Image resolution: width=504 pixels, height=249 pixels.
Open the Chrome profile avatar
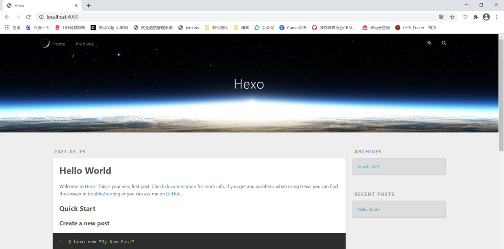(x=486, y=17)
